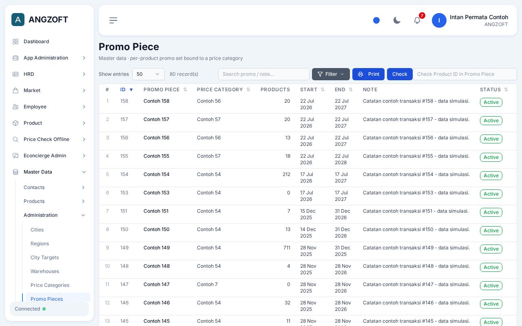Click the Active status badge for Contoh 154
Image resolution: width=522 pixels, height=326 pixels.
[x=491, y=176]
